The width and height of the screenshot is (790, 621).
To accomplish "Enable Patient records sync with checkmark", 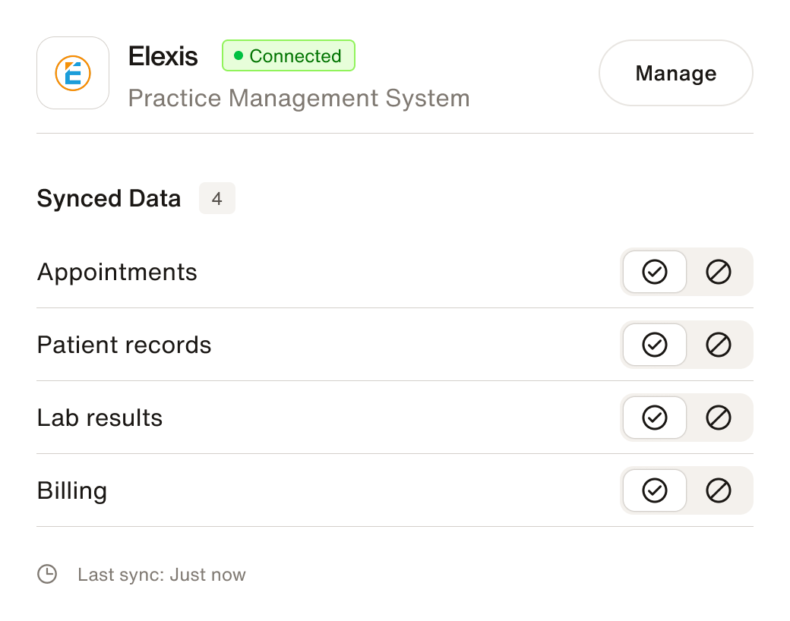I will [x=654, y=345].
